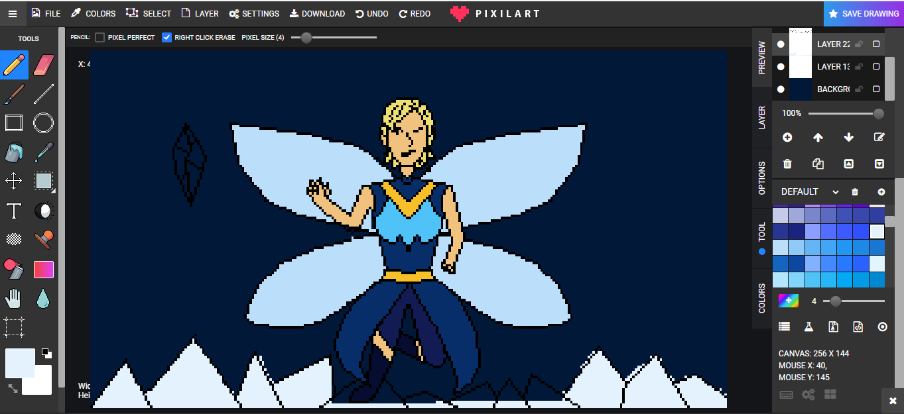Viewport: 904px width, 414px height.
Task: Open the Layer menu
Action: 200,13
